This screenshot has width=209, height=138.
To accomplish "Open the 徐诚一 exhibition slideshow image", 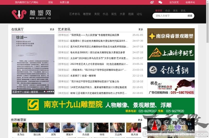I will click(33, 64).
